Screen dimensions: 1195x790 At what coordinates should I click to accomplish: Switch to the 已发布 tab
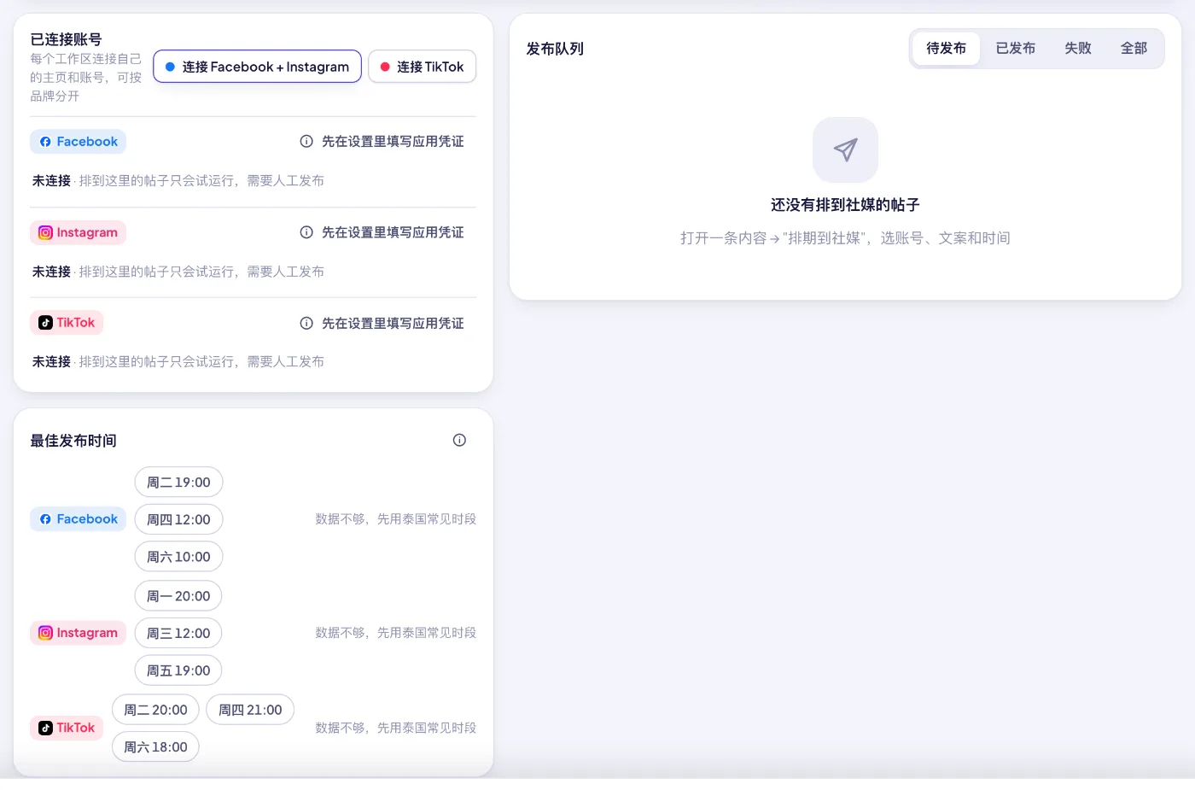1015,49
